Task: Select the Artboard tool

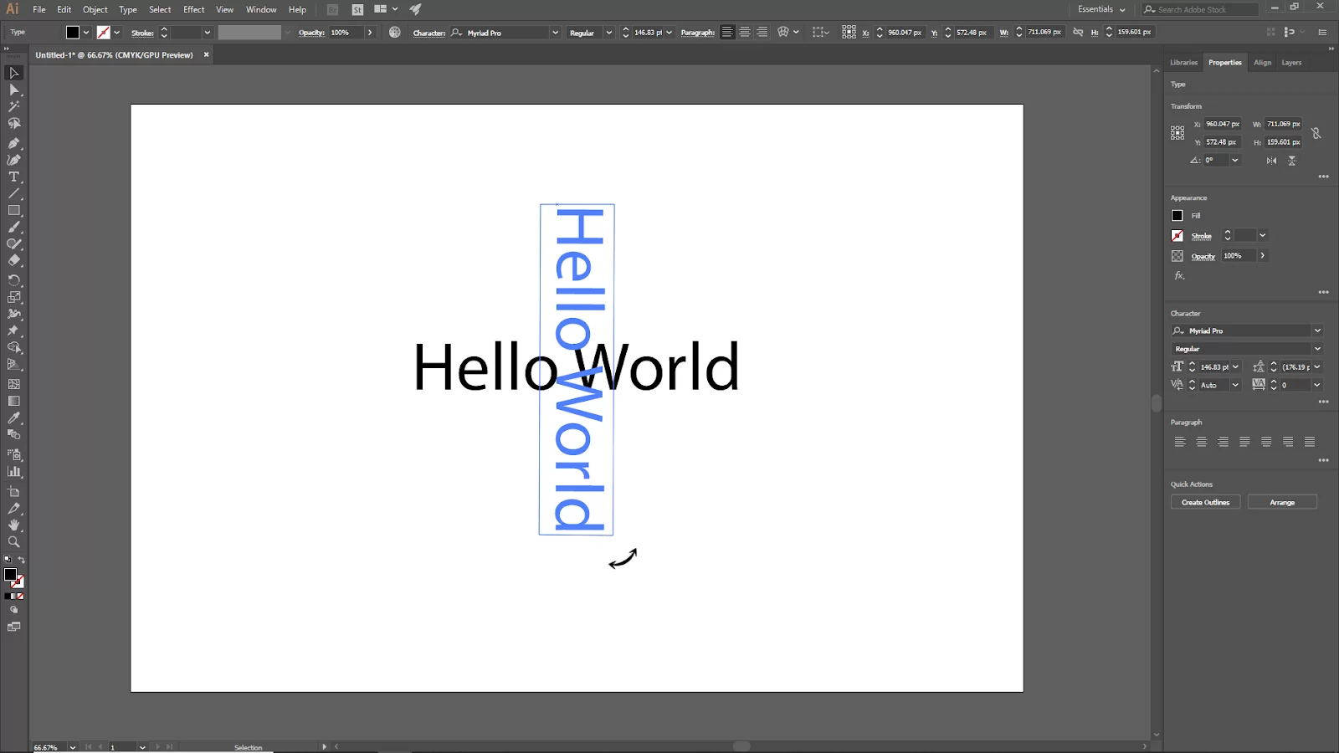Action: point(14,491)
